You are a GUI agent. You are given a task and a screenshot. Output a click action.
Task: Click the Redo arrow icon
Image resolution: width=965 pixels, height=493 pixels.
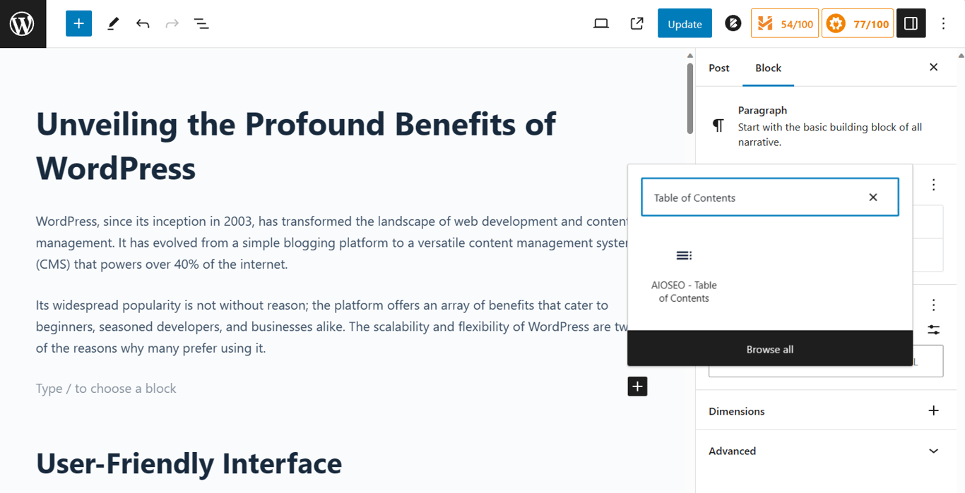point(172,23)
